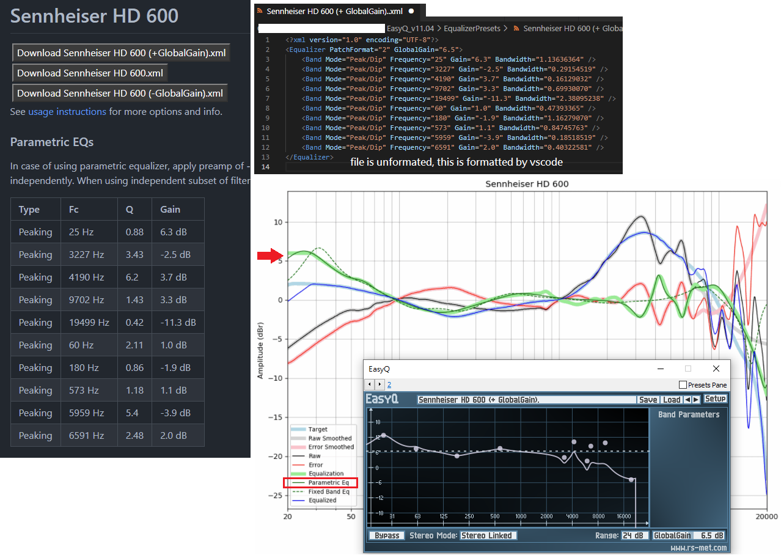This screenshot has height=558, width=781.
Task: Click code line number 14
Action: [x=265, y=167]
